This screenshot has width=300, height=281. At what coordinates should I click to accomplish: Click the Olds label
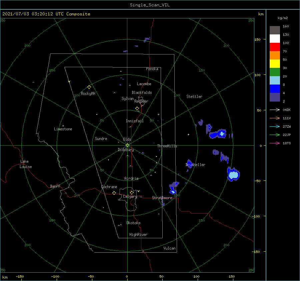(x=127, y=139)
